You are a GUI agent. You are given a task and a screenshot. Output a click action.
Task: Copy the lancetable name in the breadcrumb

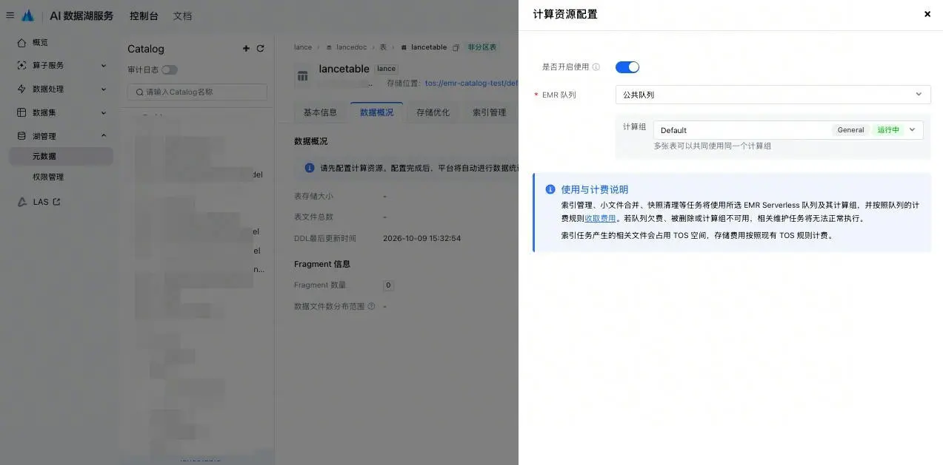coord(456,47)
